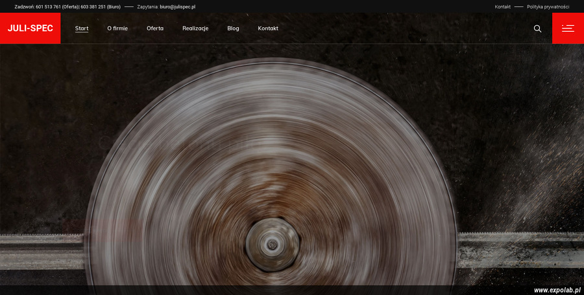Viewport: 584px width, 295px height.
Task: Click the biuro@julispec.pl email address
Action: pos(178,6)
